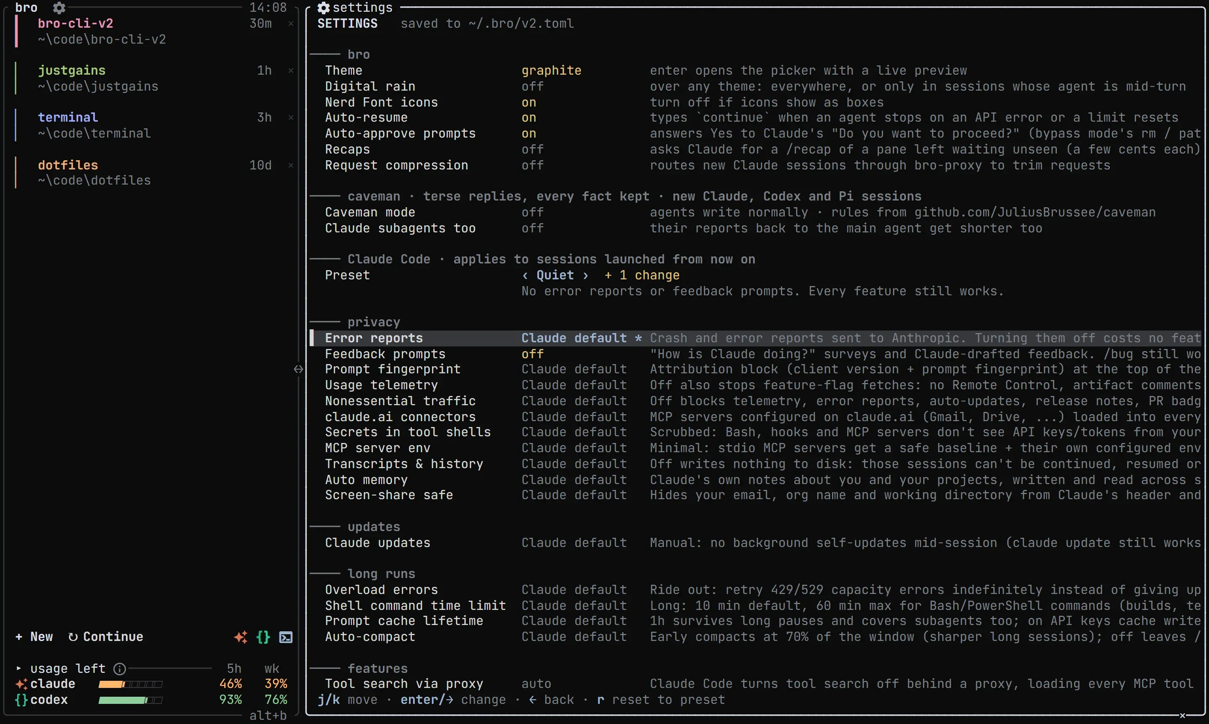This screenshot has height=724, width=1209.
Task: Click the codex green usage bar
Action: click(130, 701)
